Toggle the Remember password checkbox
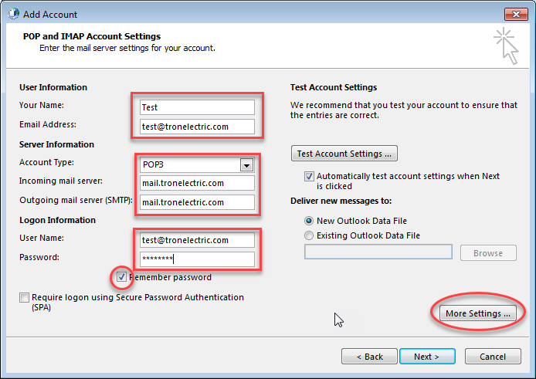Screen dimensions: 536x379 [122, 276]
